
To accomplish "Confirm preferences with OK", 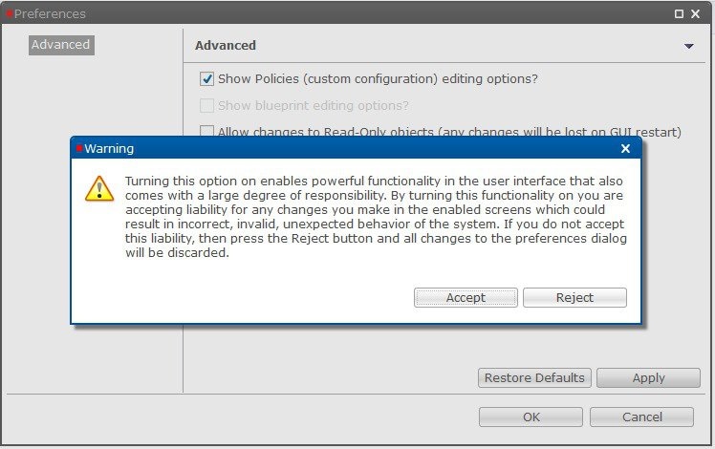I will [531, 417].
